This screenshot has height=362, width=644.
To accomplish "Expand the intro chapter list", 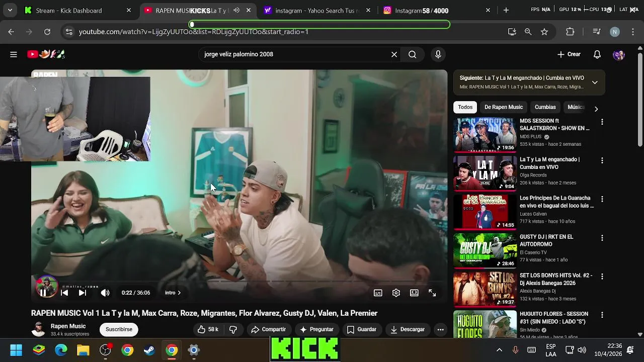I will coord(173,293).
